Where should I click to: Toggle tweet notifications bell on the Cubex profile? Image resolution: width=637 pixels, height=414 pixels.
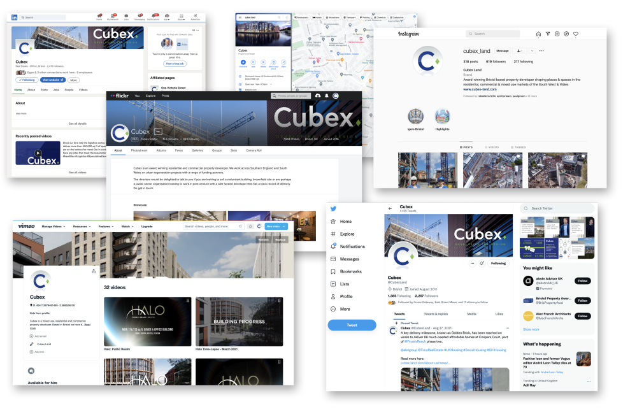coord(482,263)
